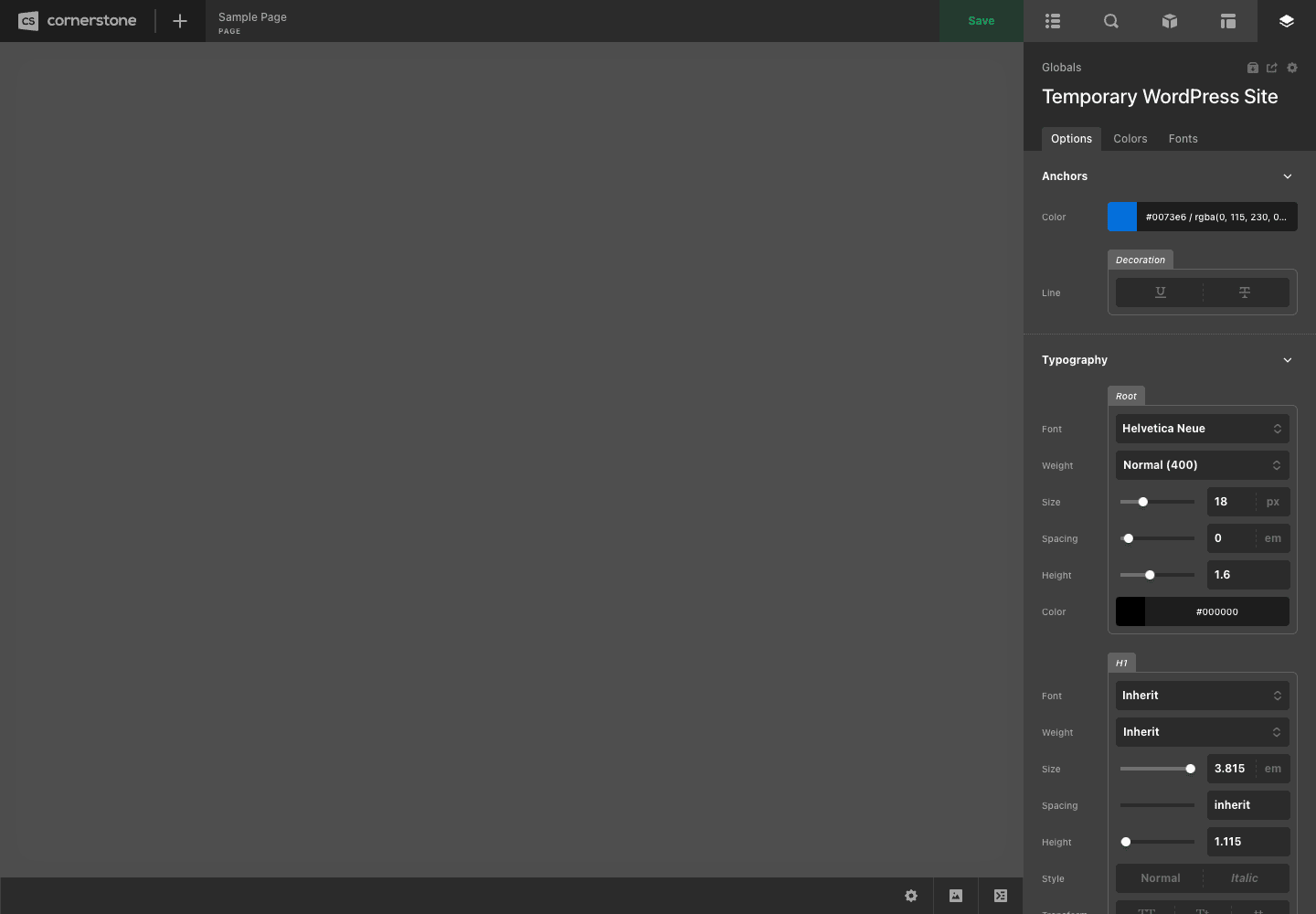Click the globals save archive icon
Screen dimensions: 1316x914
click(x=1253, y=68)
